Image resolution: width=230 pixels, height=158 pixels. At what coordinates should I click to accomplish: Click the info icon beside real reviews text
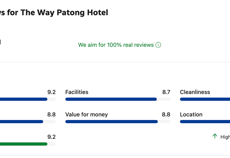(158, 45)
